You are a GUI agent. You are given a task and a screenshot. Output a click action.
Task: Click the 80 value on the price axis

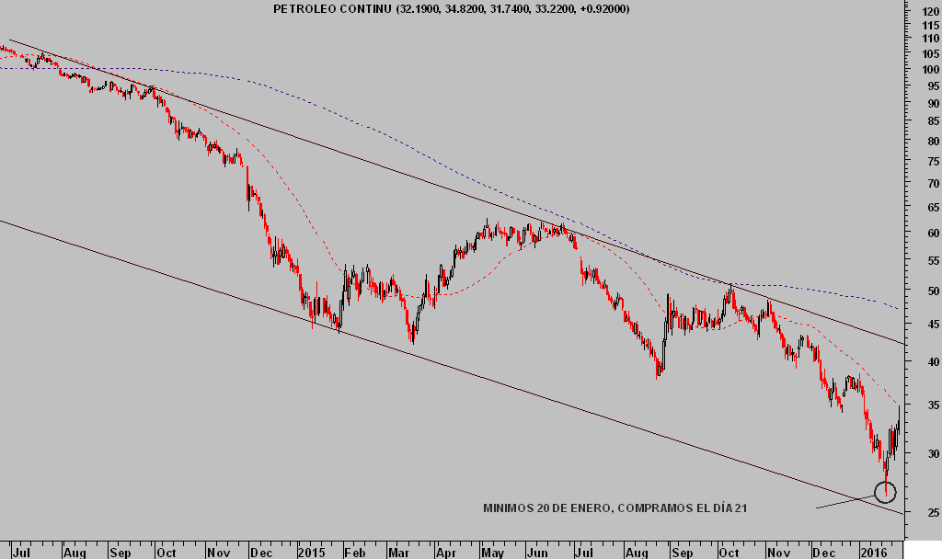coord(932,141)
